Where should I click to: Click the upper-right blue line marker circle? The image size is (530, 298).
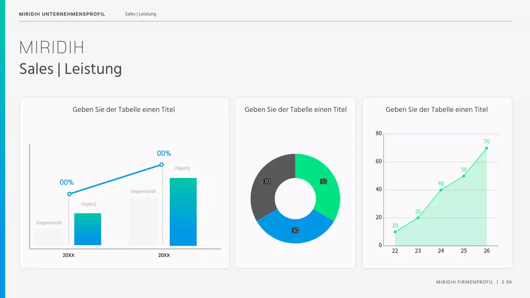click(x=161, y=165)
